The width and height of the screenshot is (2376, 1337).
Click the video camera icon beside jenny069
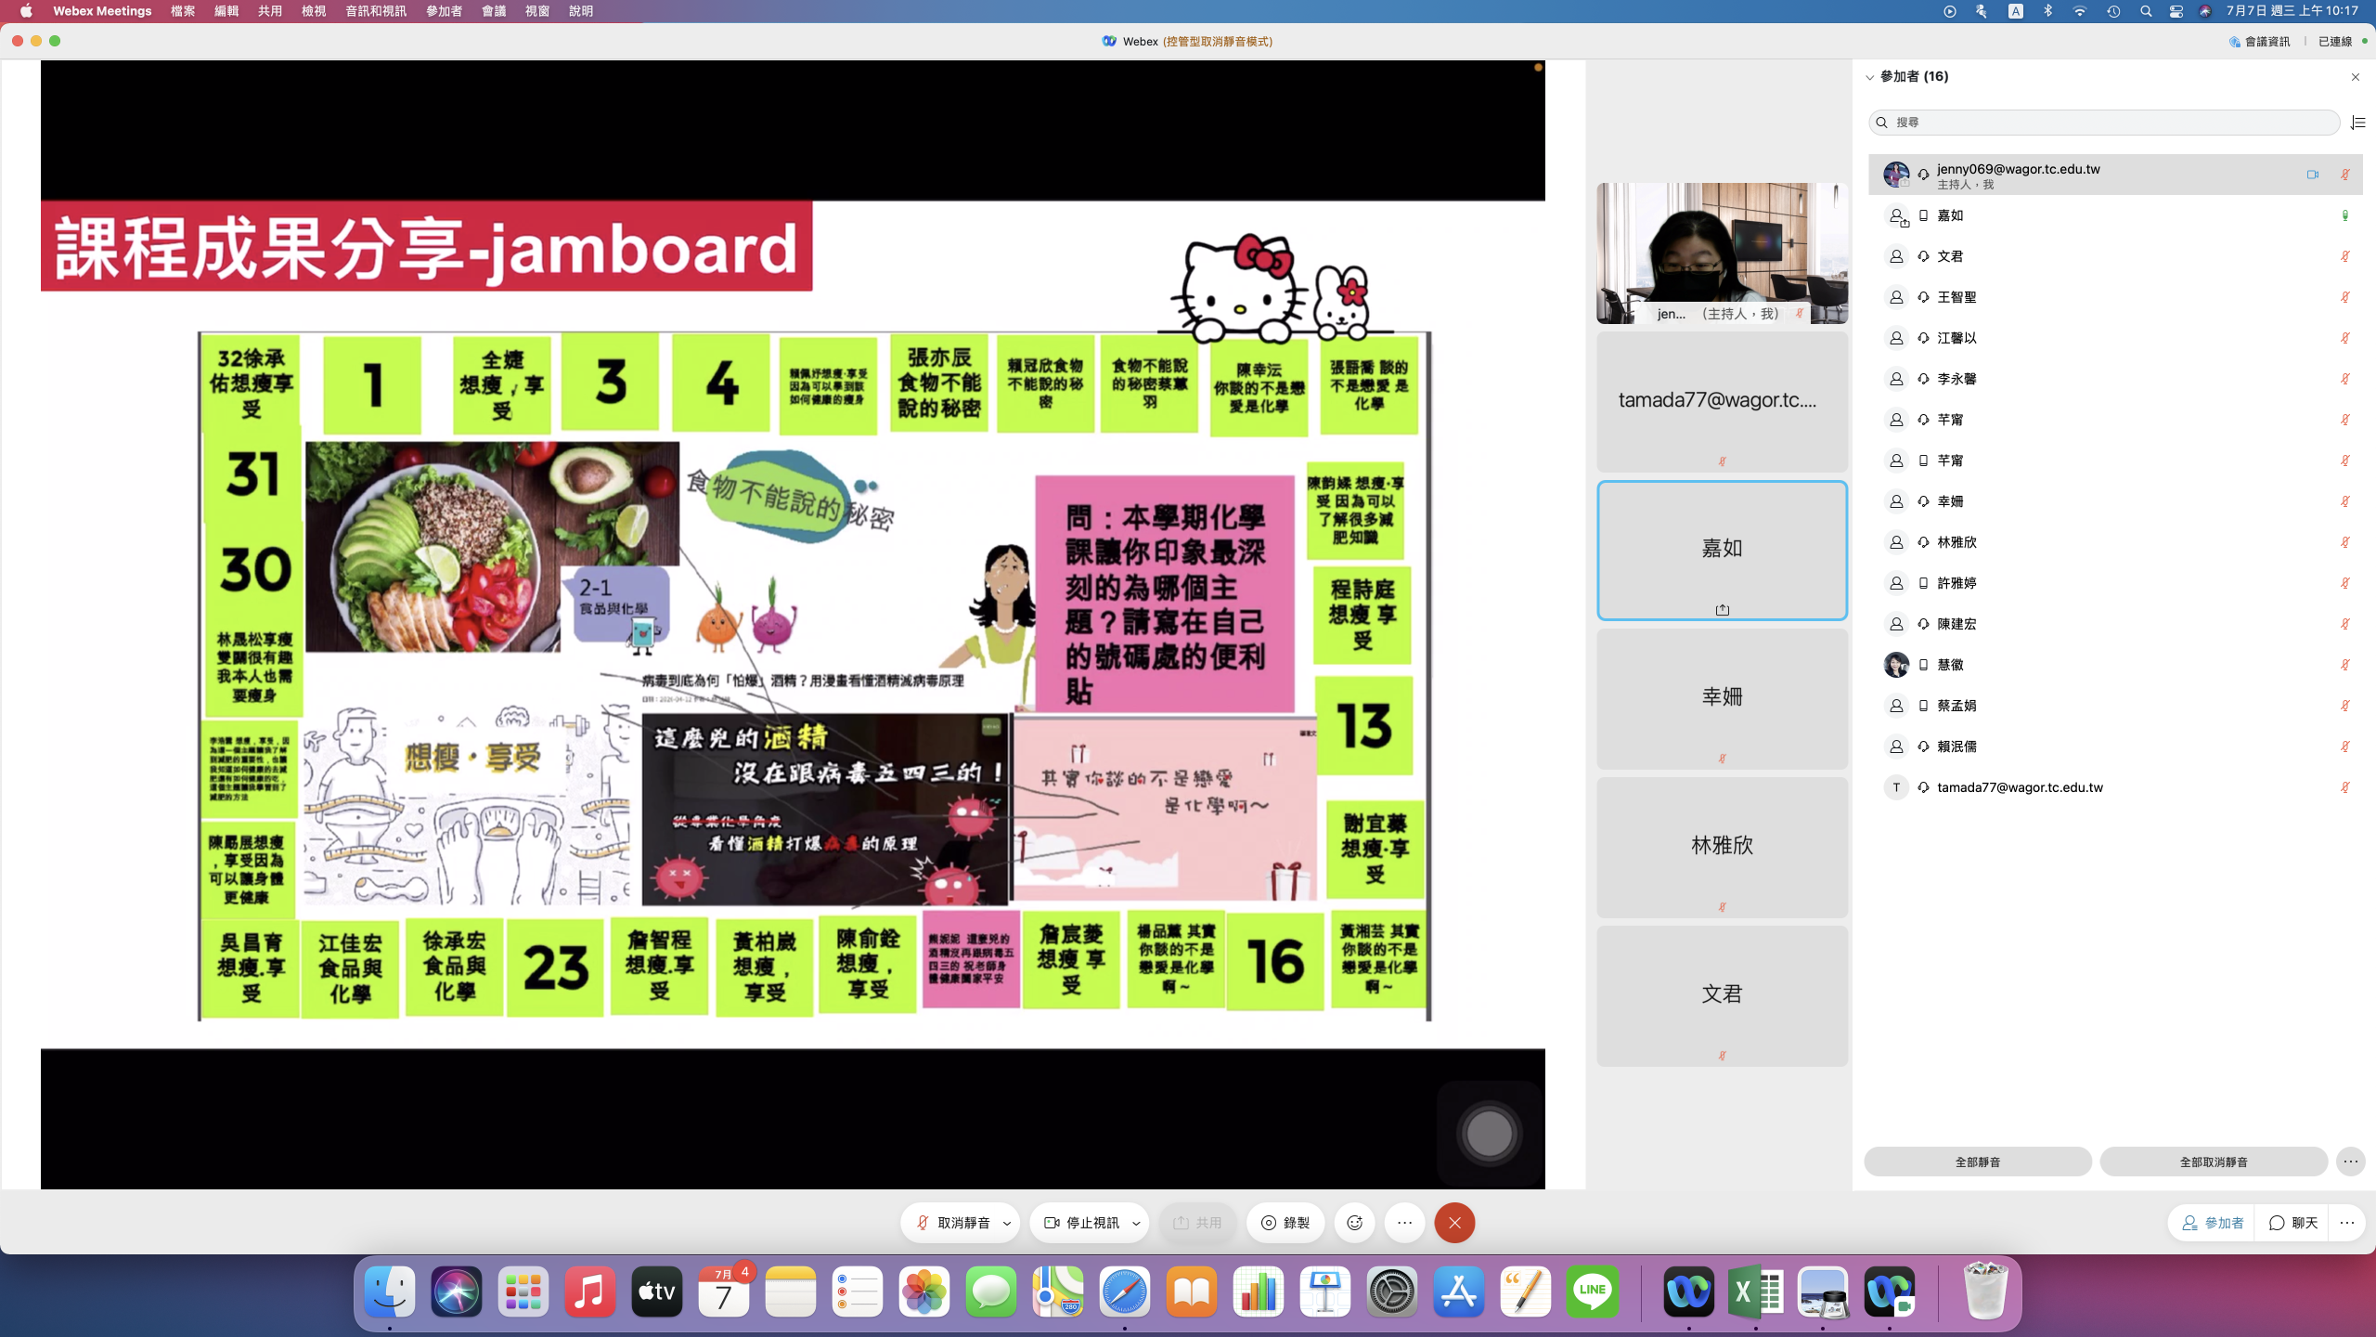pyautogui.click(x=2312, y=175)
